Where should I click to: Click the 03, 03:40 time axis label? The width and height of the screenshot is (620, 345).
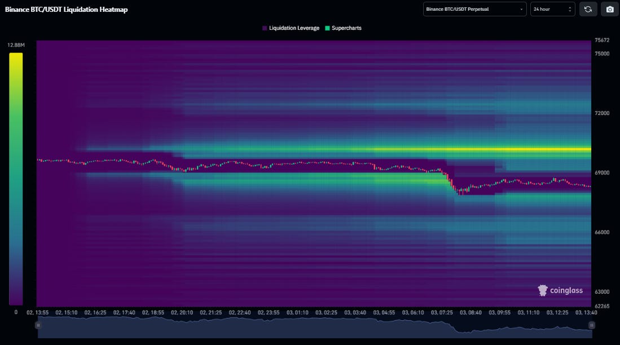(x=355, y=313)
